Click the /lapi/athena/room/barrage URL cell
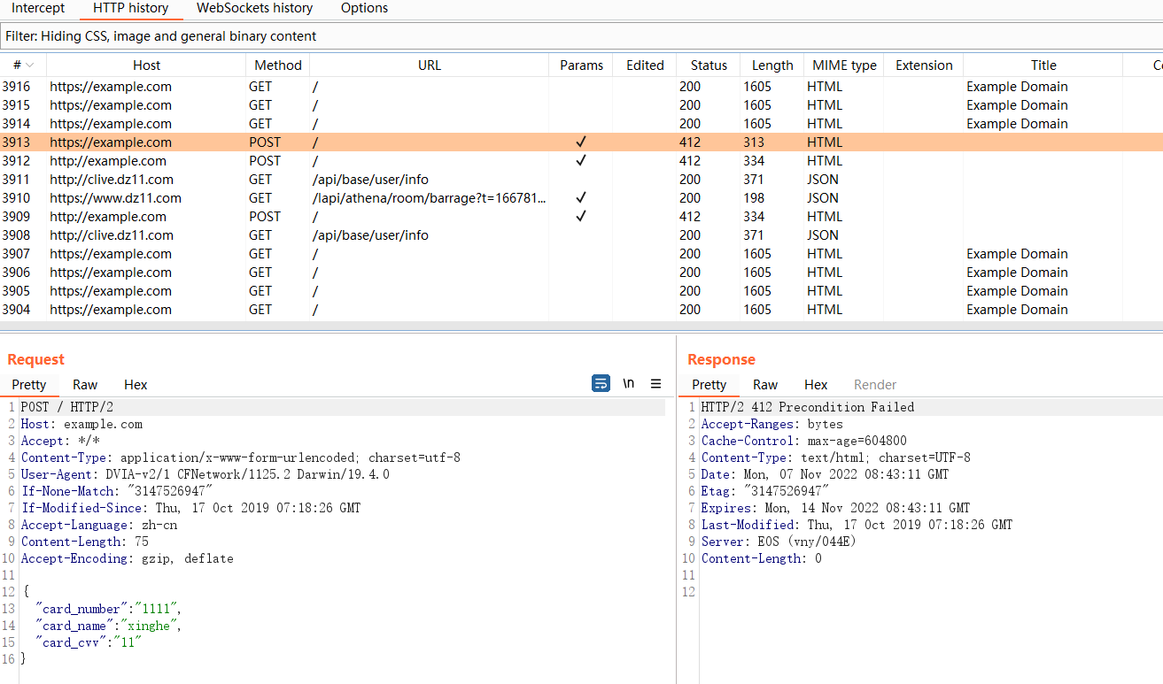 pyautogui.click(x=430, y=198)
